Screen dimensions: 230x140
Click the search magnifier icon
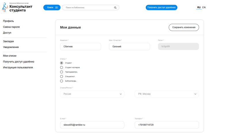[x=115, y=8]
